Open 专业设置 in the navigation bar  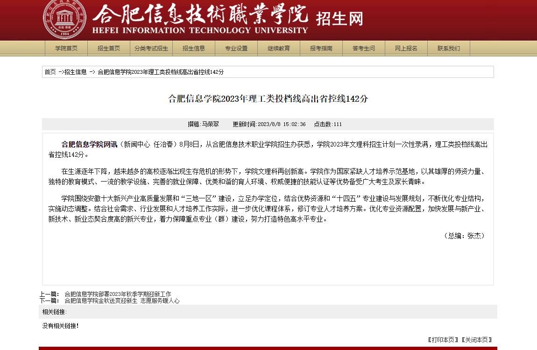[x=236, y=48]
